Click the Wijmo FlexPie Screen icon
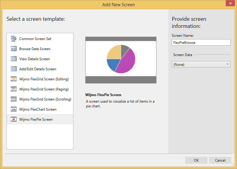The height and width of the screenshot is (169, 237). [13, 119]
